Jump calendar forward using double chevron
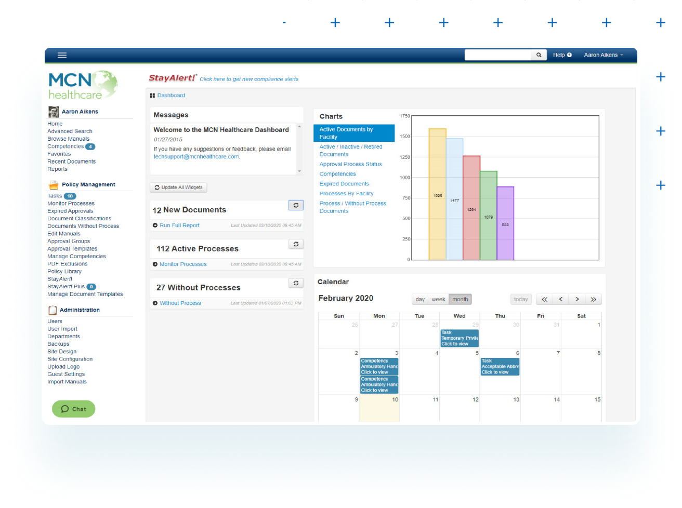This screenshot has height=508, width=682. [594, 299]
